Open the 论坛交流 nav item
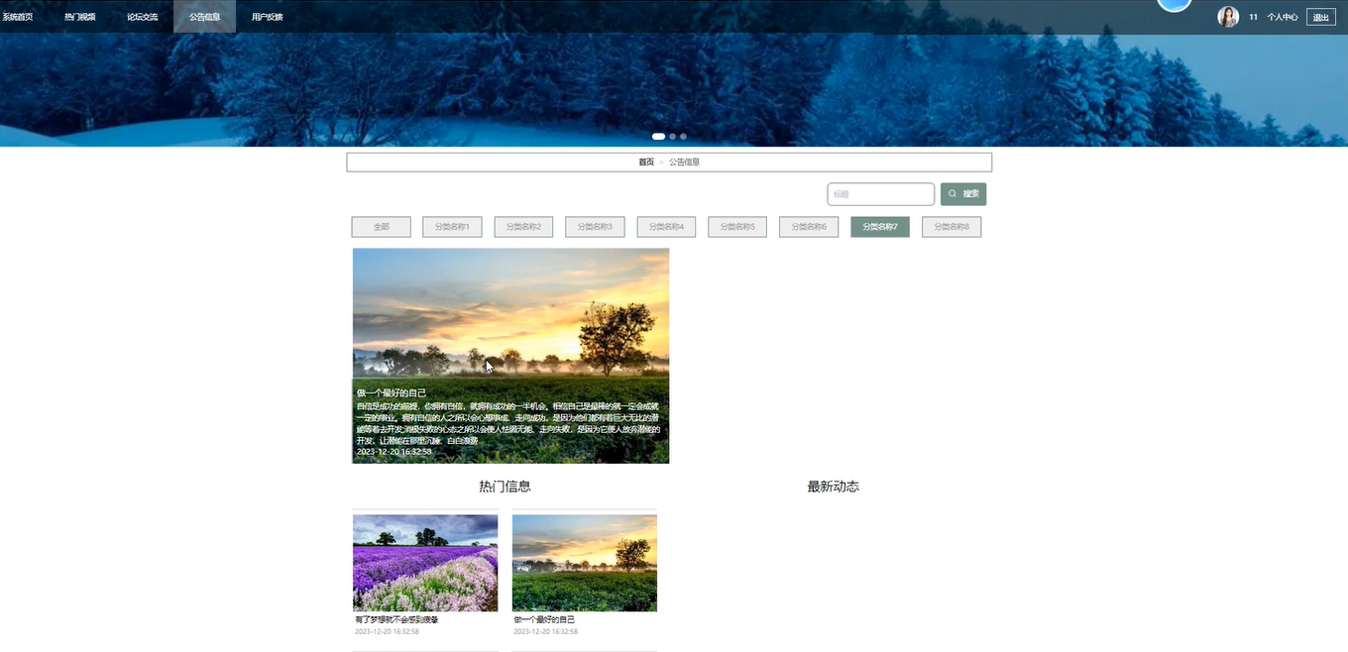 (143, 17)
